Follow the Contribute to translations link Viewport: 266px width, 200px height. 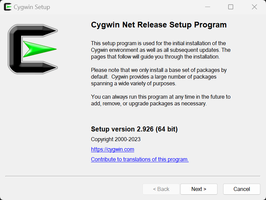point(140,160)
